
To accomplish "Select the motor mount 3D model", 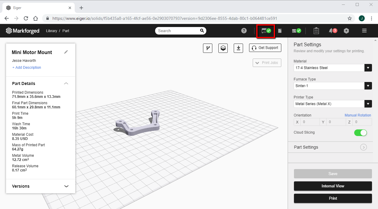I will 138,123.
